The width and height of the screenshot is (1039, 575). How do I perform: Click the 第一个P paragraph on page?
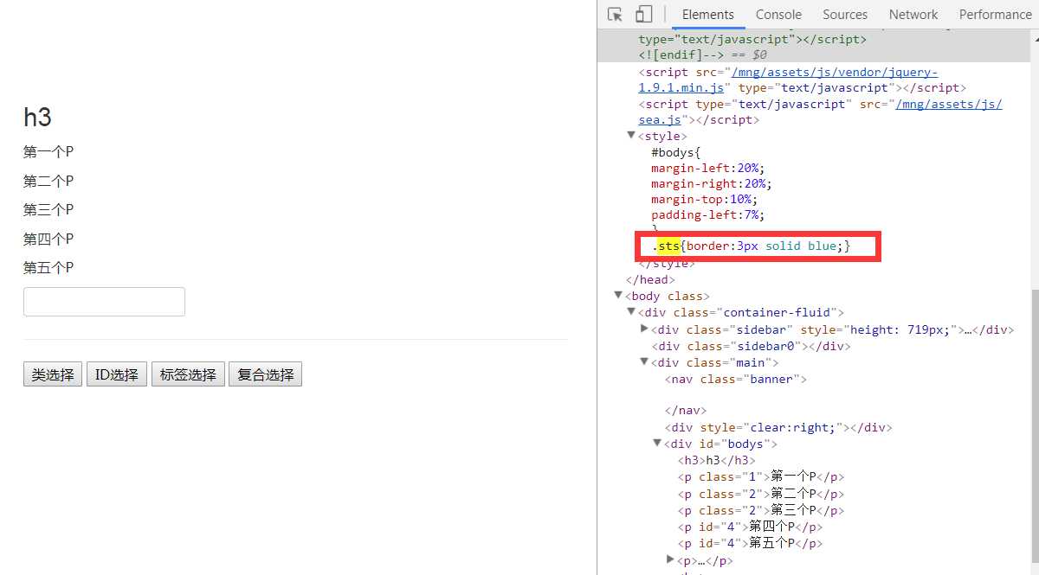click(x=48, y=152)
